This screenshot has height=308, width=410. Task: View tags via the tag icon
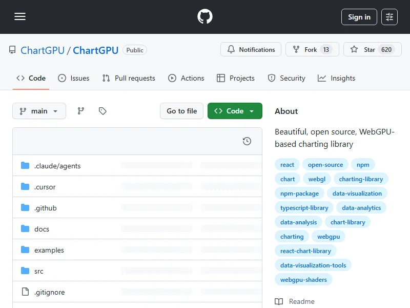click(x=102, y=111)
